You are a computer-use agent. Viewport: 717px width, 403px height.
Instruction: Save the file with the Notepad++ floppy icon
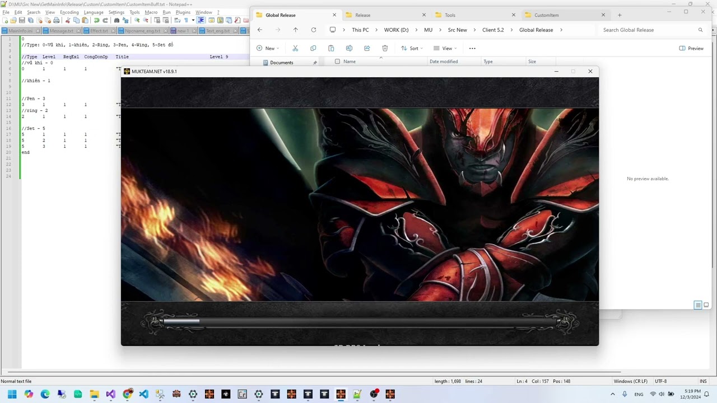[22, 21]
